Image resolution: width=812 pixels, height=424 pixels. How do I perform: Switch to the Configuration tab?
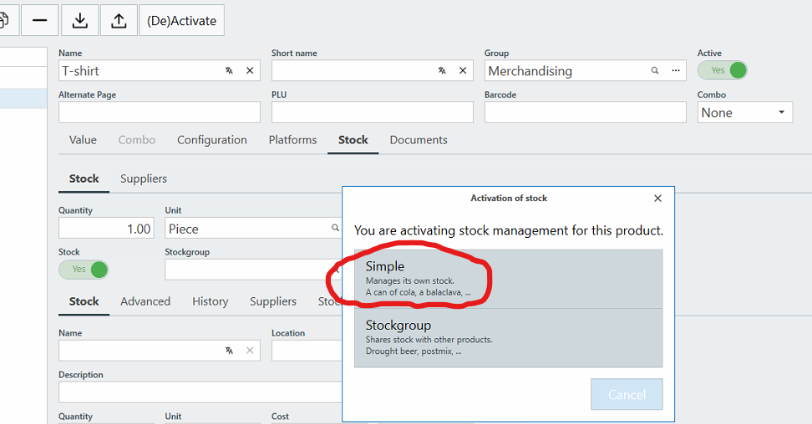pyautogui.click(x=212, y=140)
